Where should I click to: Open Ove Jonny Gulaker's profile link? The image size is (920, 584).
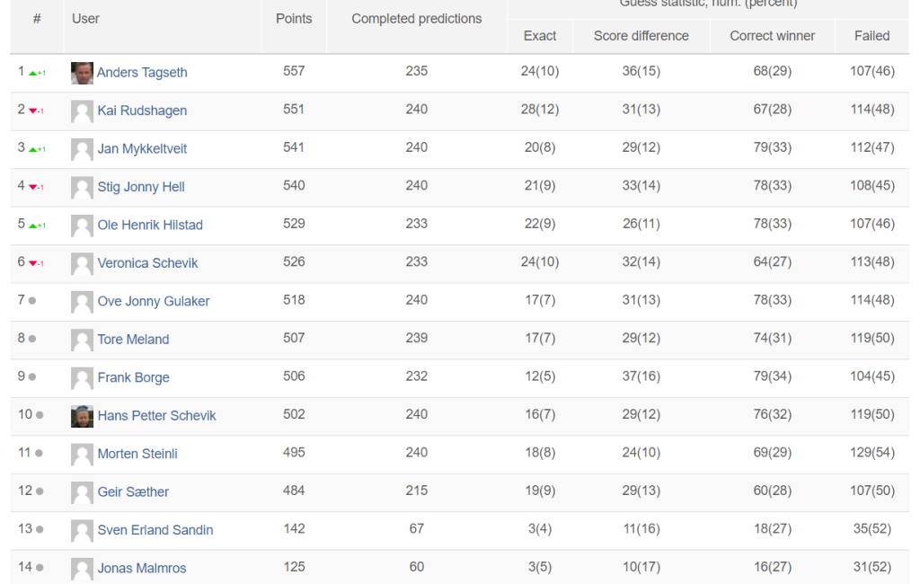click(x=153, y=301)
